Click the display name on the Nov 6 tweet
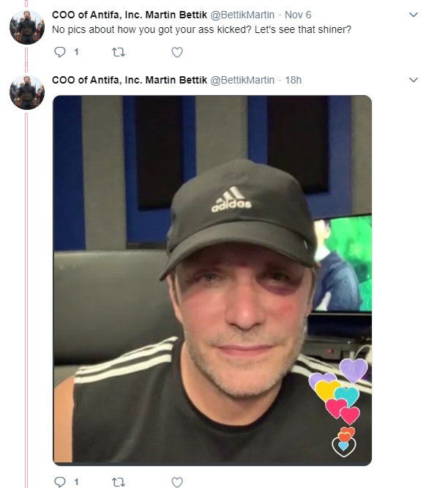 [130, 15]
